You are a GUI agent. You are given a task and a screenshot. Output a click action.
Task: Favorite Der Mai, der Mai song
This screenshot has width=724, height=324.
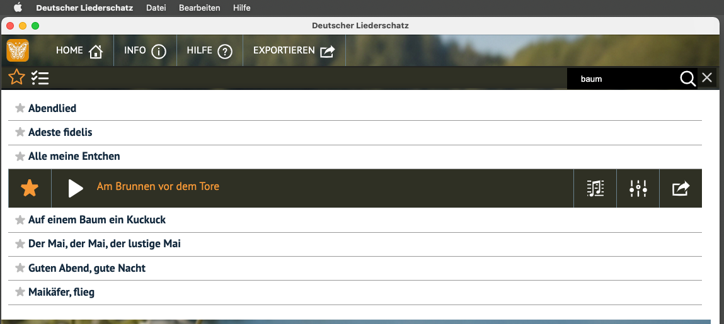tap(20, 244)
